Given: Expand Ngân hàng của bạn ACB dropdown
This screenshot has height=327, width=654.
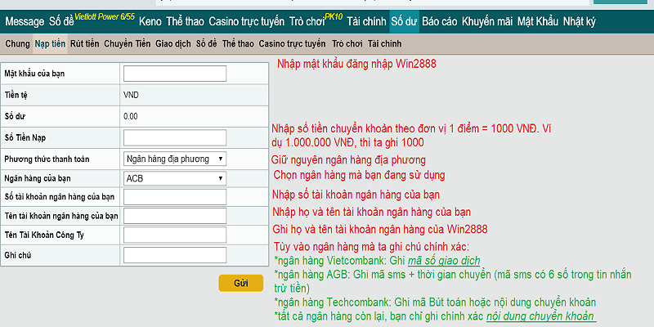Looking at the screenshot, I should [175, 178].
